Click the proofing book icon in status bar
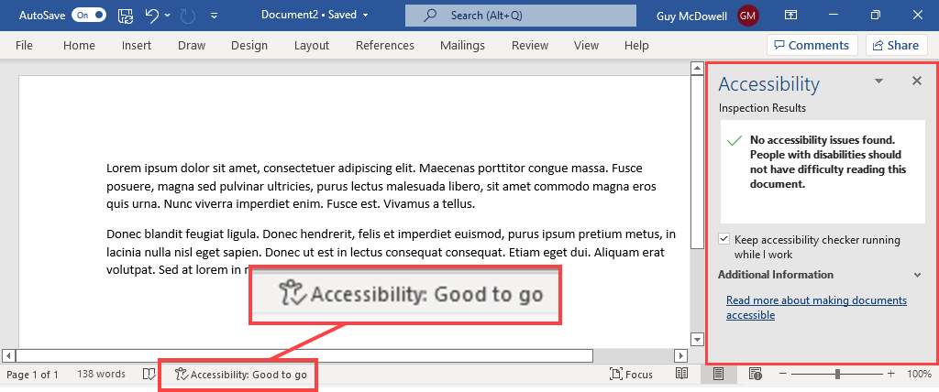The image size is (939, 392). pyautogui.click(x=149, y=374)
